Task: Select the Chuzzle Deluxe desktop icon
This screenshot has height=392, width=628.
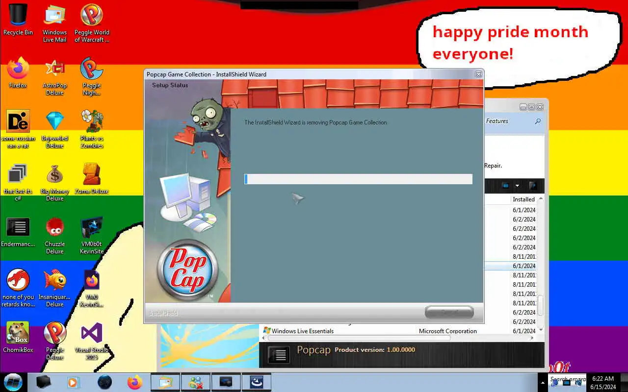Action: [54, 235]
